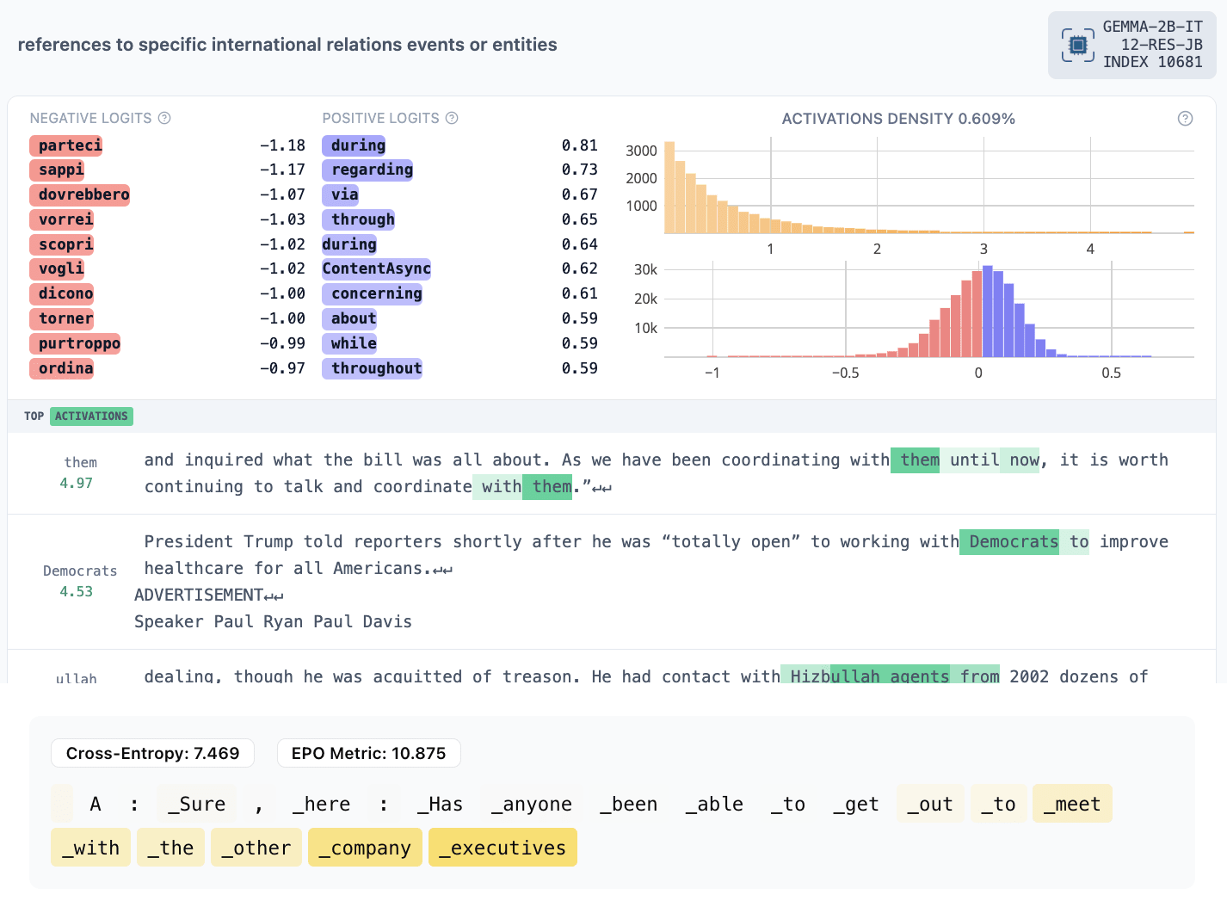This screenshot has height=907, width=1227.
Task: Click the help icon beside Positive Logits
Action: coord(452,118)
